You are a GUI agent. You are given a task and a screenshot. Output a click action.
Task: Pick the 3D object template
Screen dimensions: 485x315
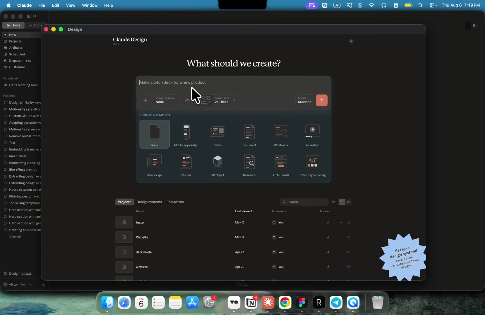(218, 165)
